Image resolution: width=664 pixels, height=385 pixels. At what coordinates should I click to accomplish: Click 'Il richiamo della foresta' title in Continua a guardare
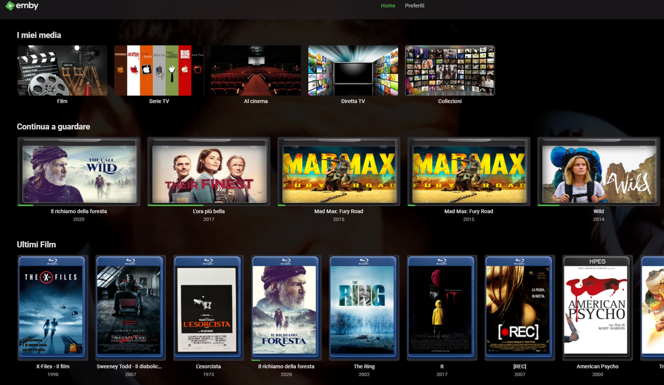79,211
